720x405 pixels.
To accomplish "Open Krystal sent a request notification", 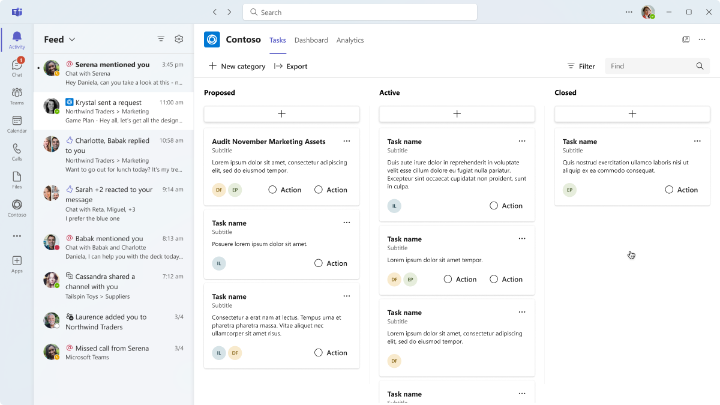I will 114,111.
